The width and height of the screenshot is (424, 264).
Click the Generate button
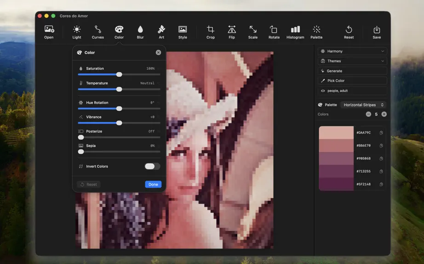[352, 71]
